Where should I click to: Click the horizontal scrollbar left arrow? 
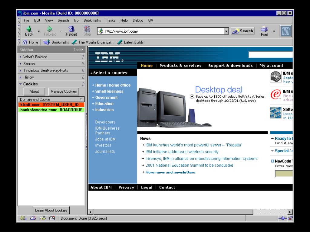click(91, 212)
